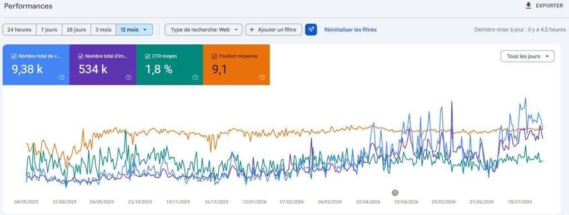Click the 04/08/2025 axis date label
The image size is (569, 215).
tap(26, 202)
